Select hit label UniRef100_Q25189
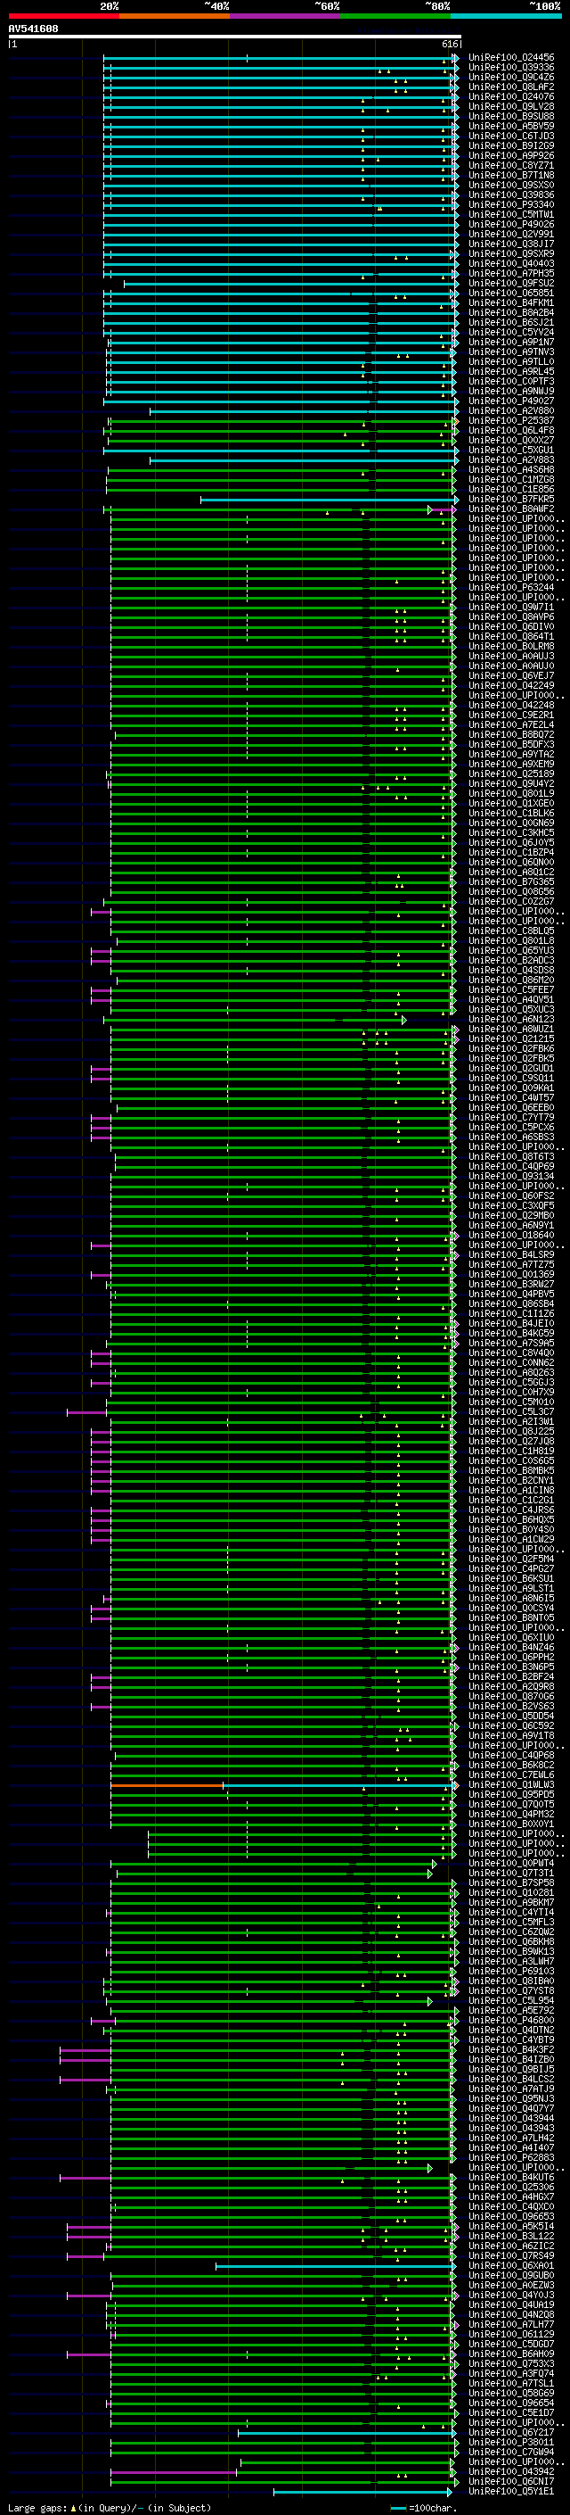This screenshot has height=2515, width=570. (511, 774)
